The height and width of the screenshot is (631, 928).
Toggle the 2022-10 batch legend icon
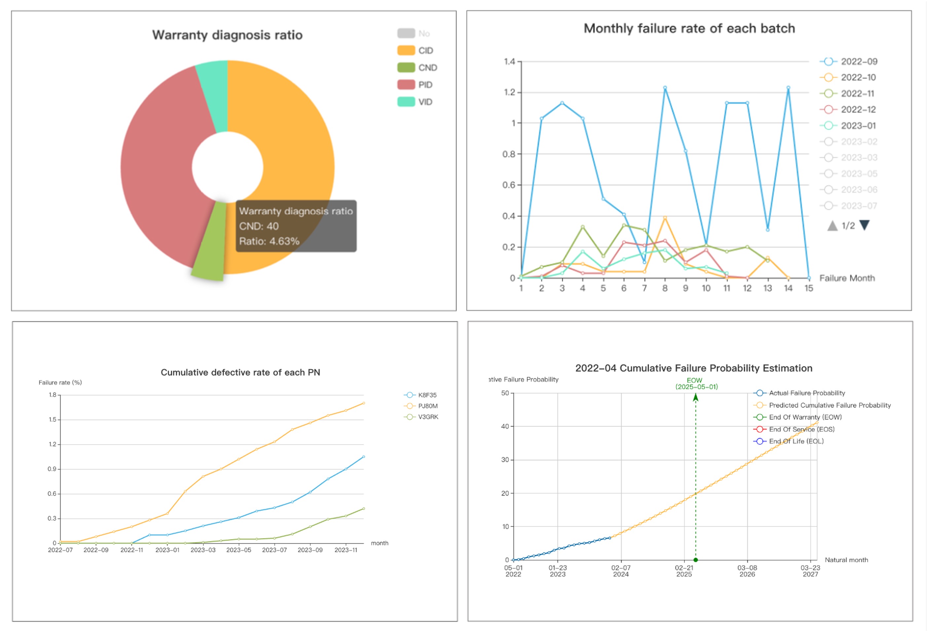(829, 77)
